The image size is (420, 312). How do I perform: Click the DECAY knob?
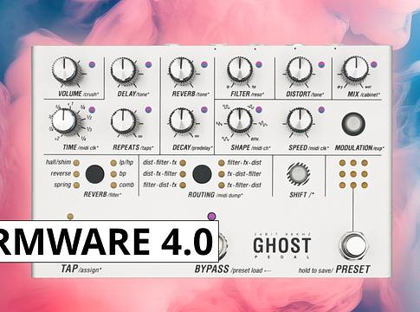tap(182, 120)
